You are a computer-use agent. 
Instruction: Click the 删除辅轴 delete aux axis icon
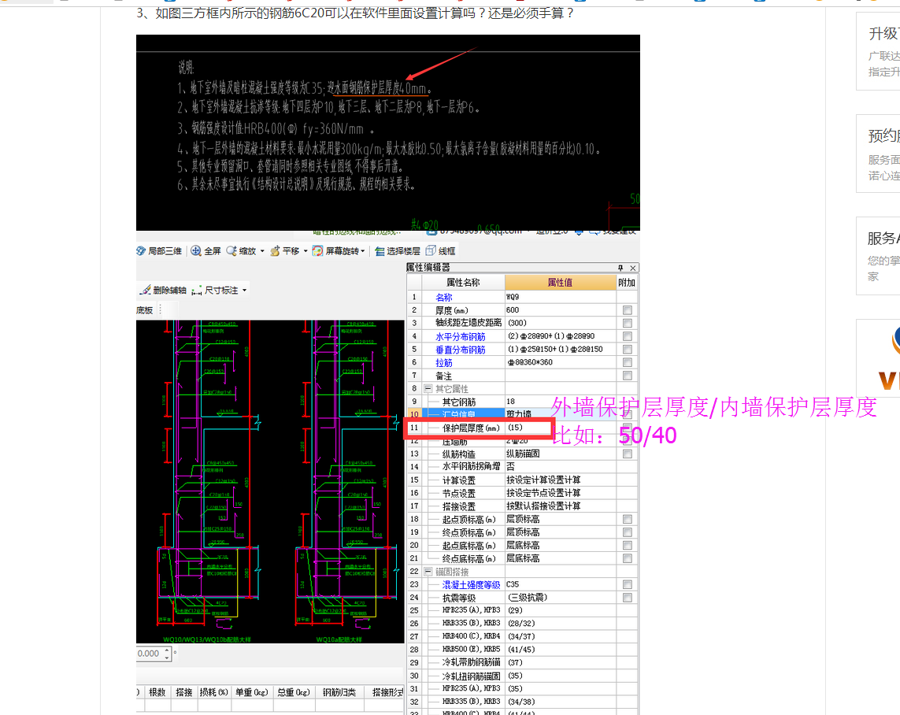tap(145, 291)
